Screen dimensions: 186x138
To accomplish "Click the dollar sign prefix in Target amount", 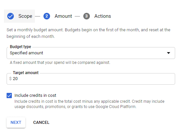I will pos(11,79).
